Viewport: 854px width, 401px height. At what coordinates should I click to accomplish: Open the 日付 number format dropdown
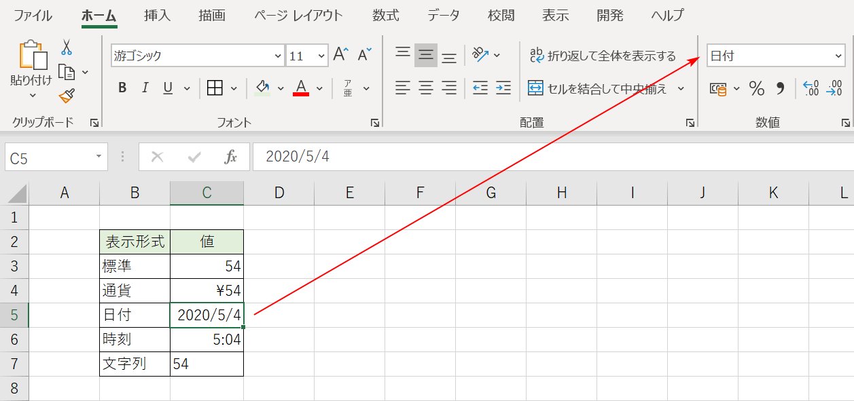tap(840, 55)
